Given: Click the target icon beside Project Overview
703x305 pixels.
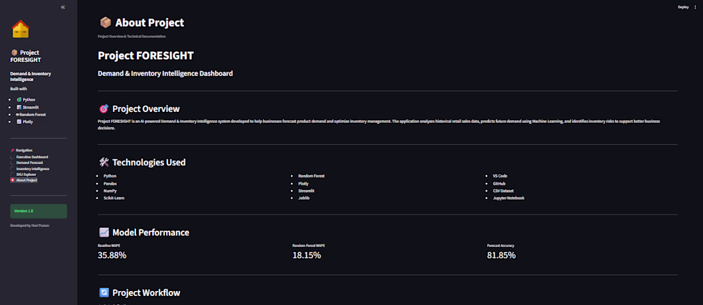Looking at the screenshot, I should [104, 109].
